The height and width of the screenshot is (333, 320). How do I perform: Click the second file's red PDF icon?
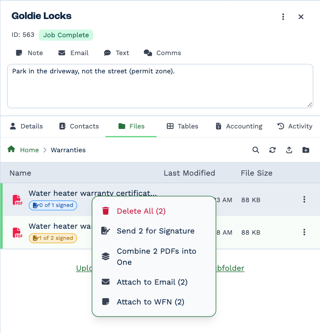click(x=17, y=233)
